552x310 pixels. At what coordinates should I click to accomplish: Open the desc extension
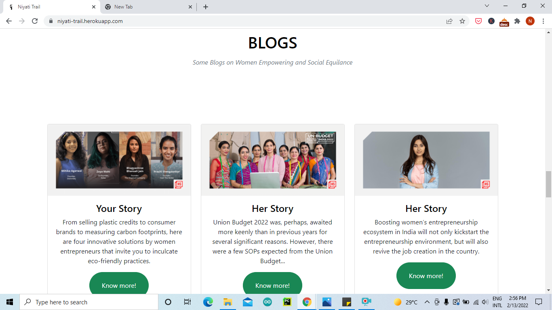point(504,21)
